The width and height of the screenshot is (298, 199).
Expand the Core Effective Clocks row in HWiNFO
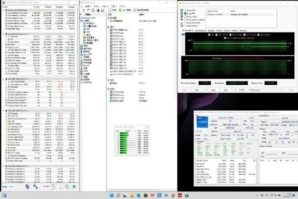(x=6, y=50)
